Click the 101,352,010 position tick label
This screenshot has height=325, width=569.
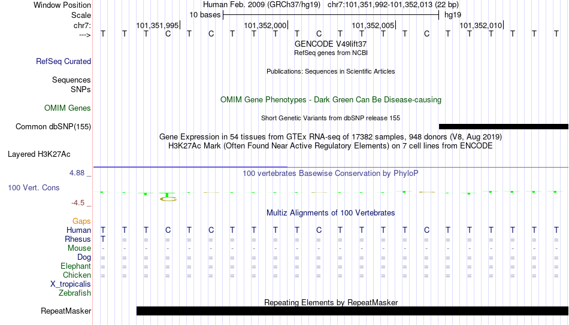(x=481, y=25)
